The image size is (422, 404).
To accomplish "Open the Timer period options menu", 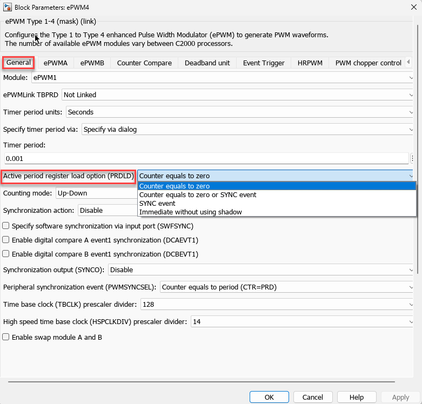I will (412, 158).
